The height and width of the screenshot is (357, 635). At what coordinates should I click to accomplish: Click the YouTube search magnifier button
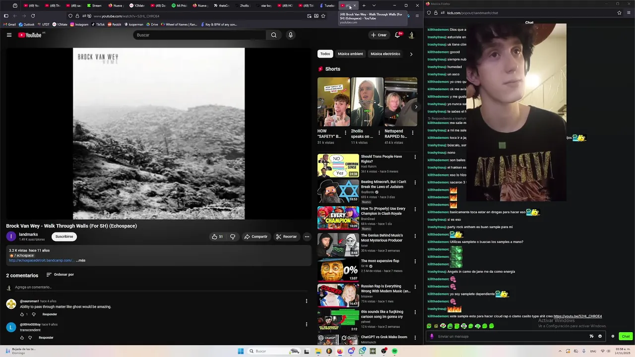273,35
